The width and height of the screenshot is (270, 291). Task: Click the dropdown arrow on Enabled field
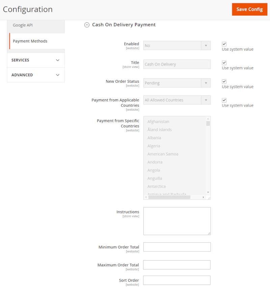coord(207,45)
